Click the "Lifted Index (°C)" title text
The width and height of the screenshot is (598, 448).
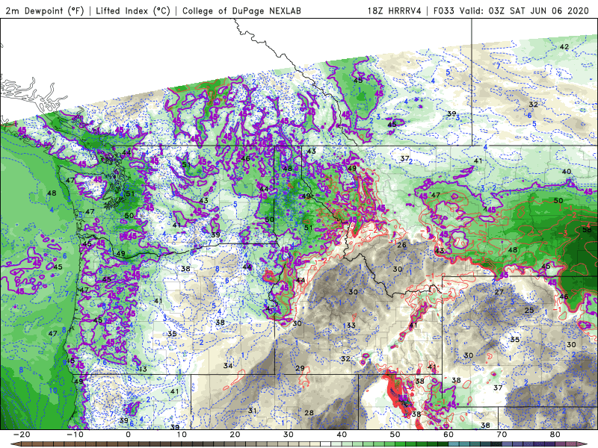133,10
